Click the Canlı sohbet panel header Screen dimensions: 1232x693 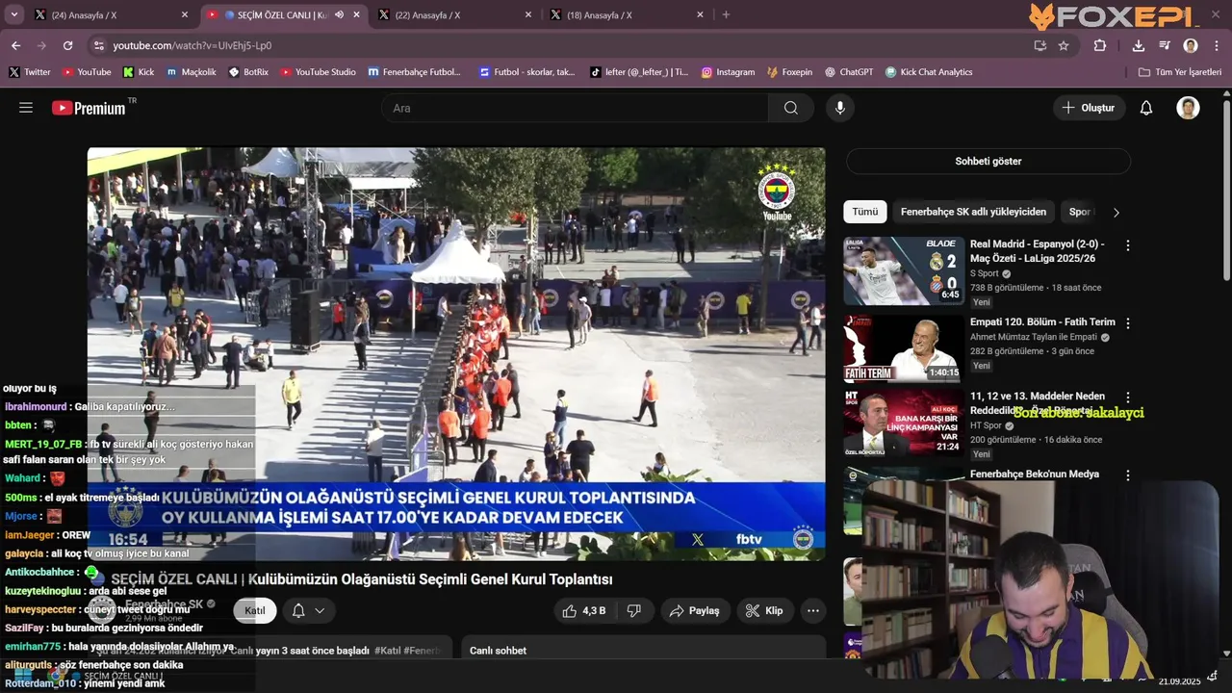coord(643,651)
